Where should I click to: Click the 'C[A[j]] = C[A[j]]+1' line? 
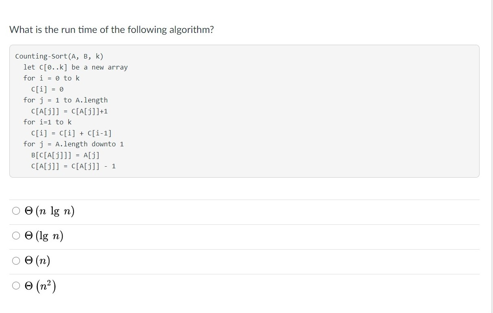coord(69,111)
